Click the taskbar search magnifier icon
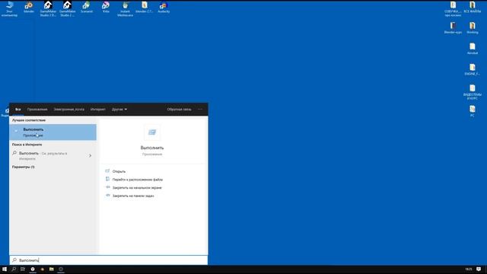The image size is (487, 274). (14, 269)
